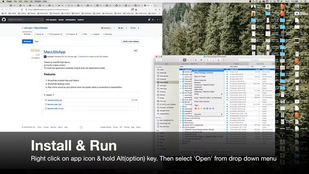
Task: Open the repository Settings tab
Action: click(x=107, y=34)
